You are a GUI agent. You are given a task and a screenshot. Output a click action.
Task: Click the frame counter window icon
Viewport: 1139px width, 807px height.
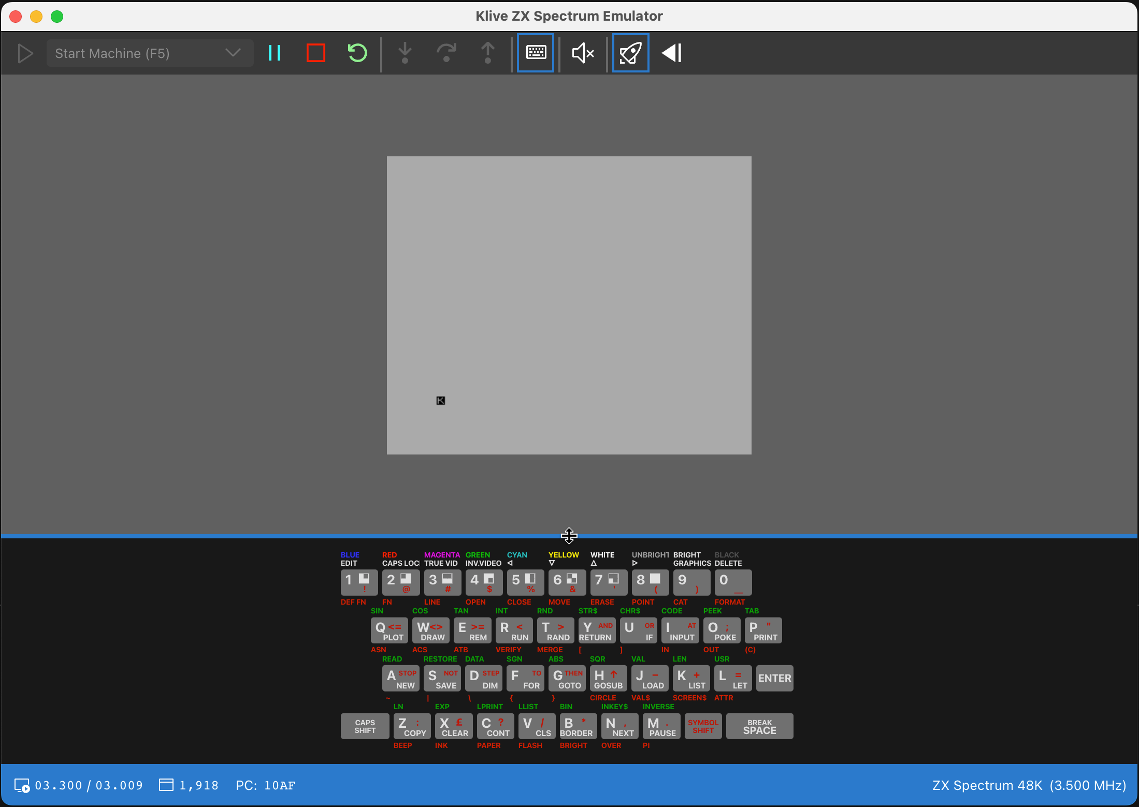click(166, 785)
